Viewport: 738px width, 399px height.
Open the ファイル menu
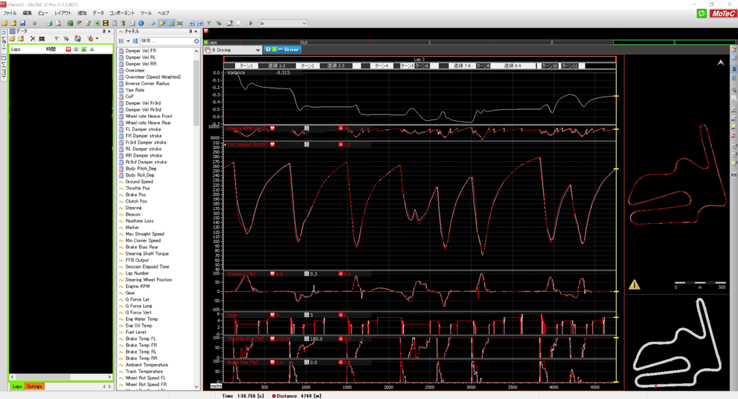coord(10,13)
